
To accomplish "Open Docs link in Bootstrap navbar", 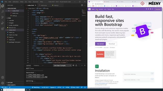I will (x=97, y=9).
